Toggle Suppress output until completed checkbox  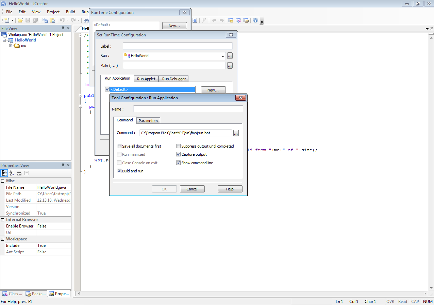(x=178, y=146)
